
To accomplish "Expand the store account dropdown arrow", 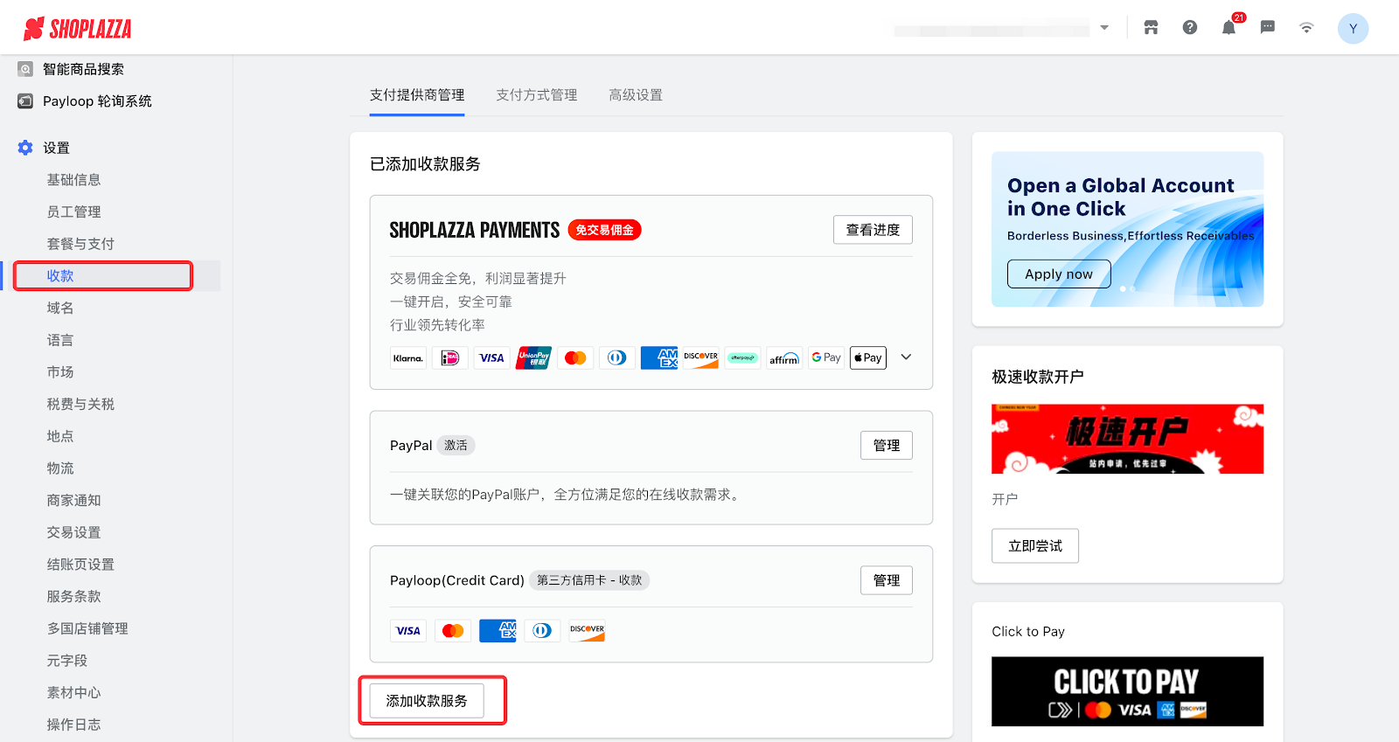I will tap(1104, 28).
